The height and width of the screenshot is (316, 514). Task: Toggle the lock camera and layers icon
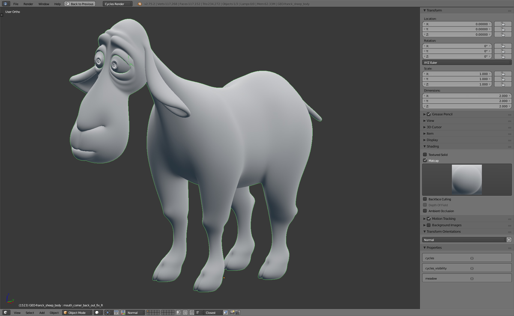click(x=179, y=313)
